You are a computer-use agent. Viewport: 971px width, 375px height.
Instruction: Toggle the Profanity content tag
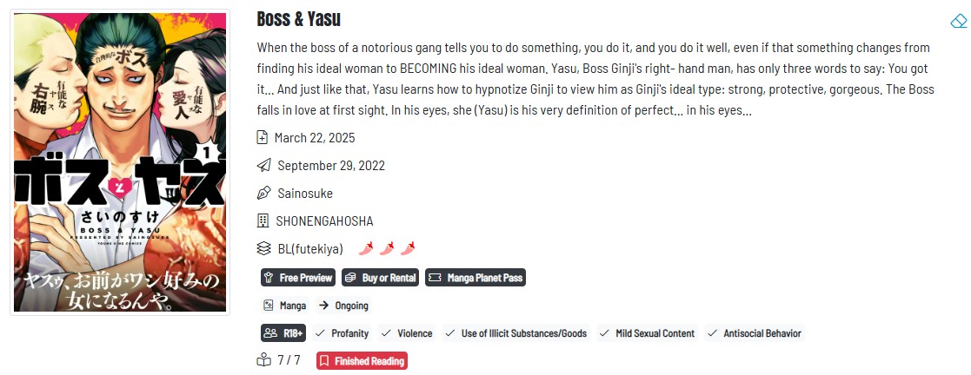click(343, 333)
